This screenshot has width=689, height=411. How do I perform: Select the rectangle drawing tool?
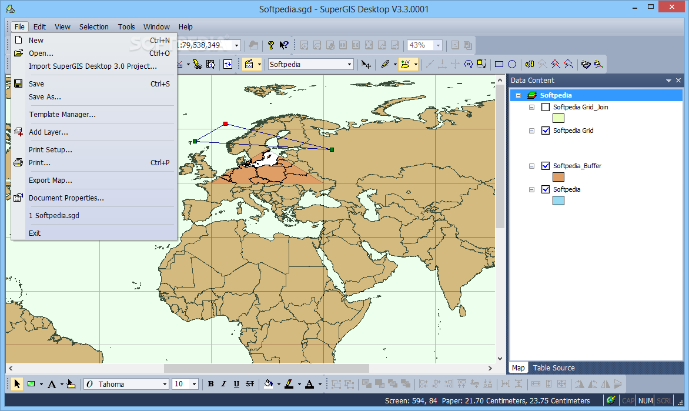tap(499, 64)
